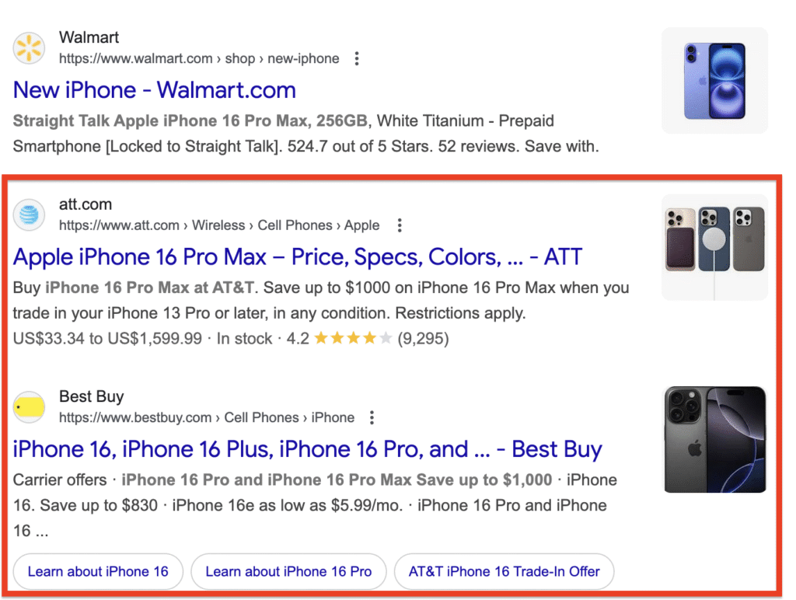The height and width of the screenshot is (600, 796).
Task: Open the att.com iPhone accessories thumbnail
Action: pyautogui.click(x=715, y=247)
